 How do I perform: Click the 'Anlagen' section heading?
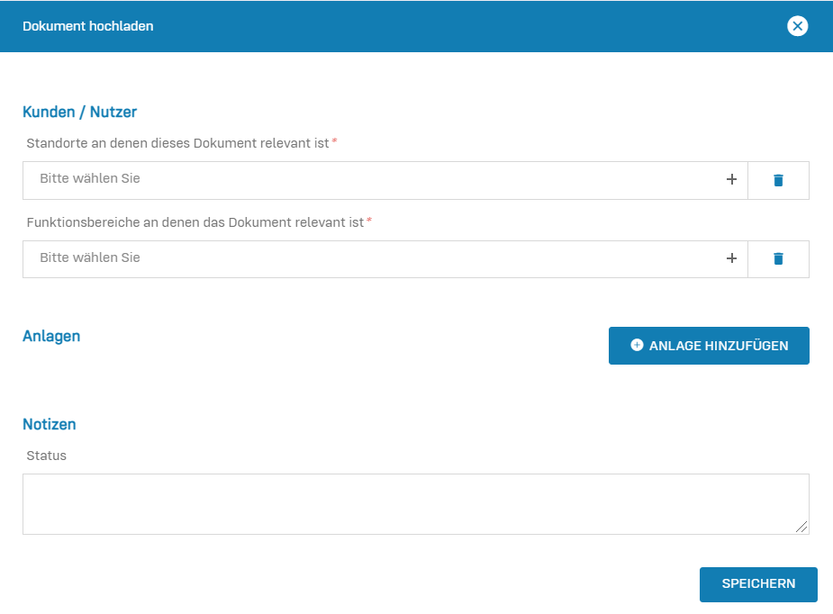51,337
